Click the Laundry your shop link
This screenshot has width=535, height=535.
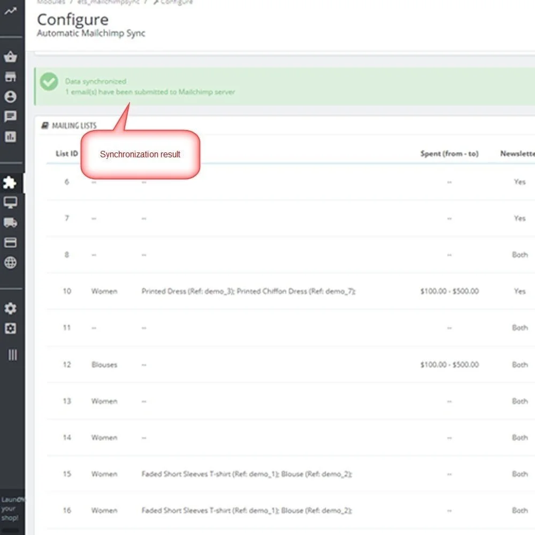pyautogui.click(x=10, y=509)
